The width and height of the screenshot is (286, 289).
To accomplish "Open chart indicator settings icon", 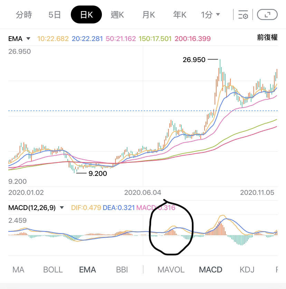I will 243,15.
